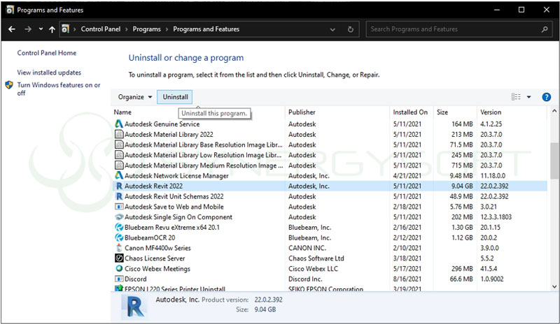Screen dimensions: 560x324
Task: Click Discord program icon
Action: click(119, 279)
